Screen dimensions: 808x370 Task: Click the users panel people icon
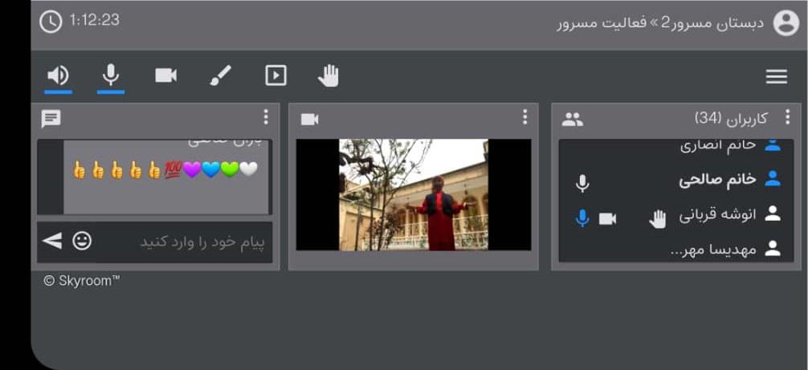pyautogui.click(x=573, y=120)
